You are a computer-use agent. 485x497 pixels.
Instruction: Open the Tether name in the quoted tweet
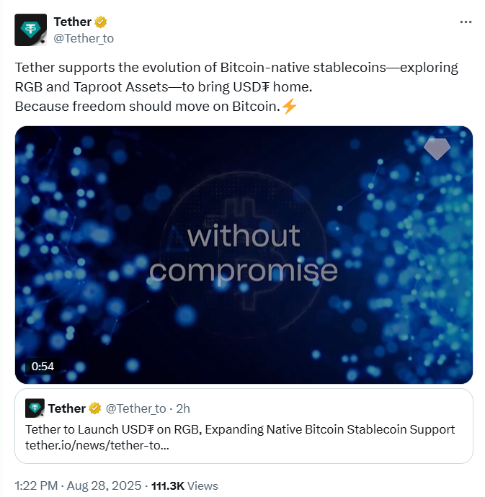pos(67,408)
